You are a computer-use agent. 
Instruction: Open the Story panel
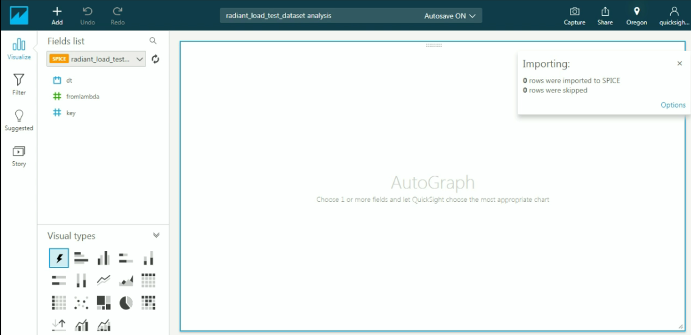19,156
